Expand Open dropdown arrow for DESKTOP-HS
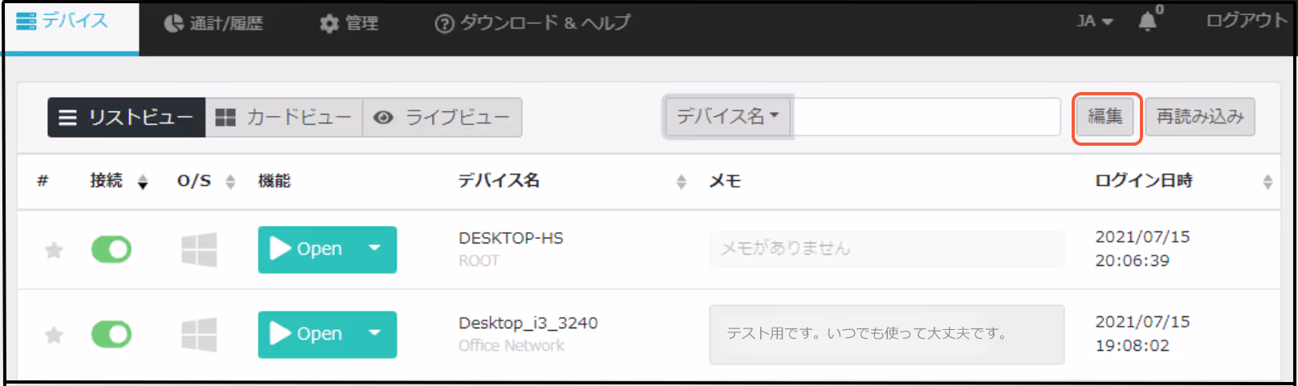Viewport: 1298px width, 386px height. click(x=375, y=249)
